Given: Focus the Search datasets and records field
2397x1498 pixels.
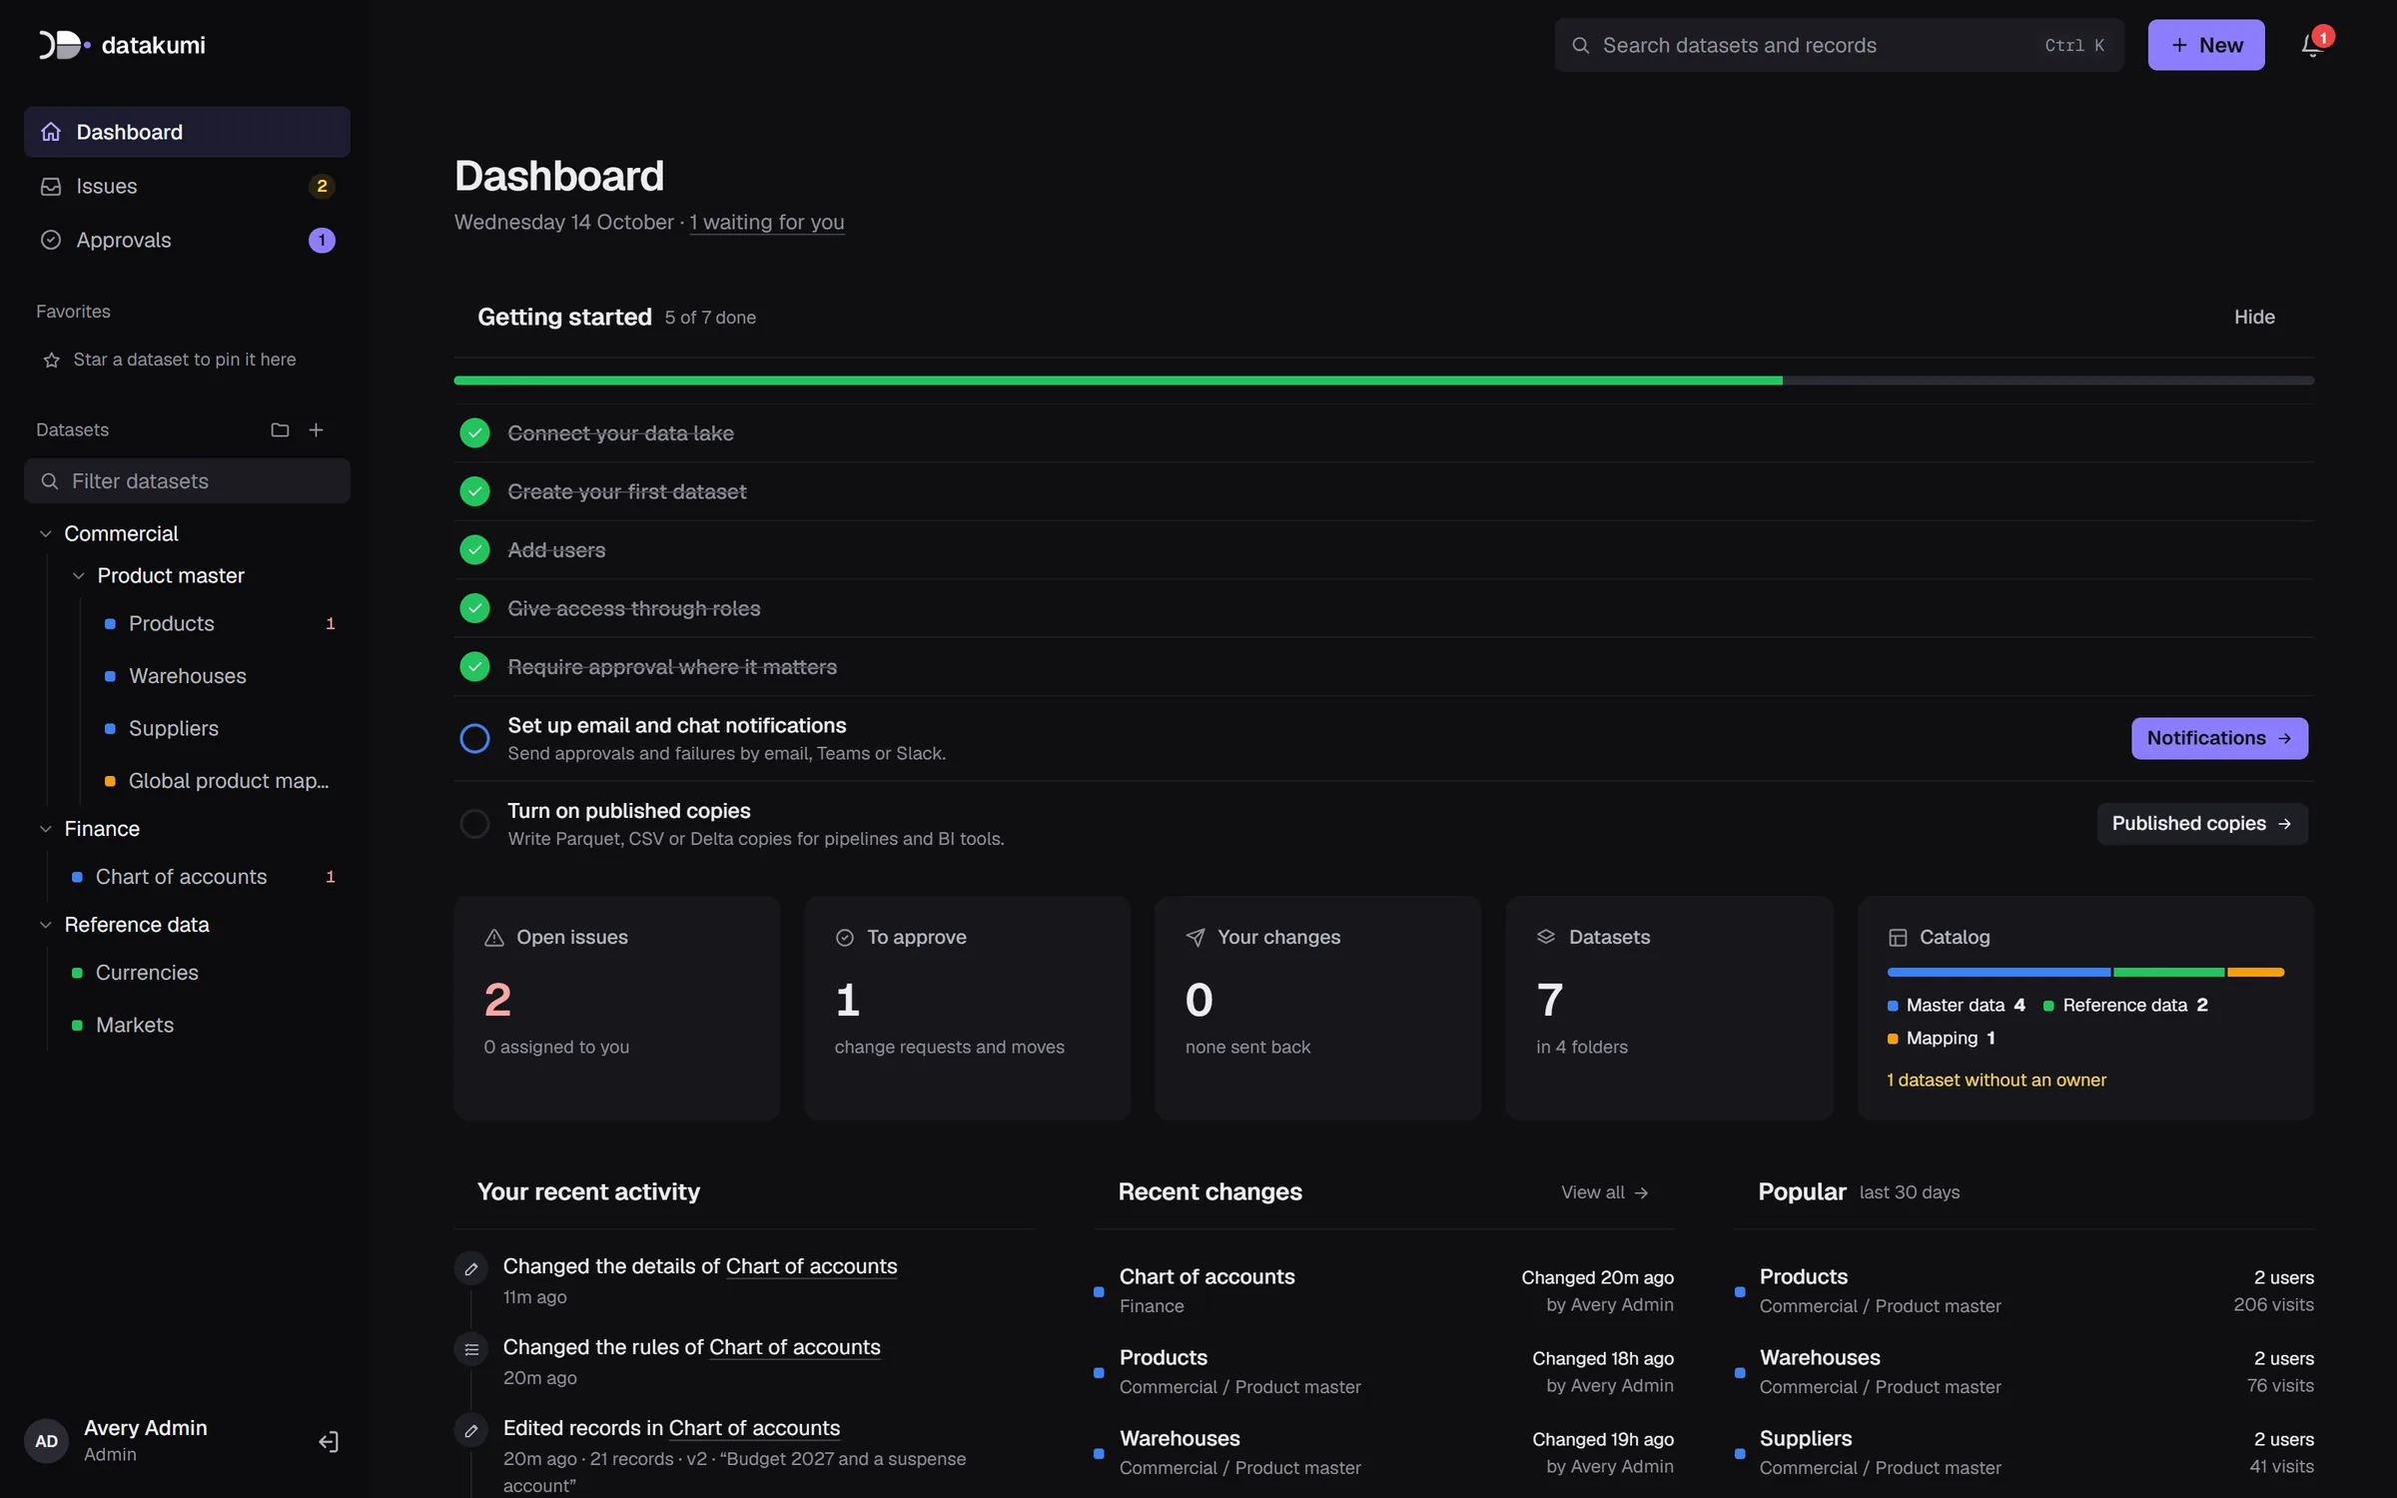Looking at the screenshot, I should tap(1839, 45).
